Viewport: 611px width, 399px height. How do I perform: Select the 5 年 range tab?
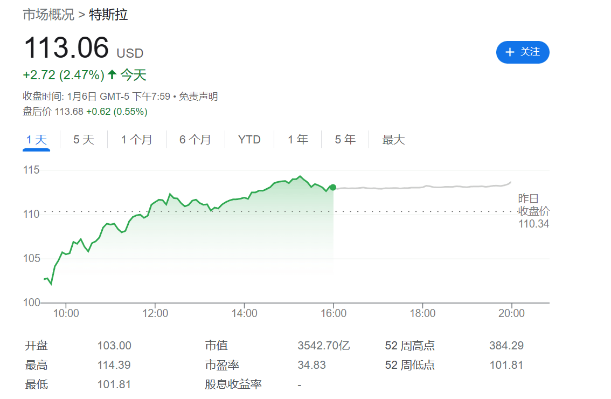[x=345, y=140]
